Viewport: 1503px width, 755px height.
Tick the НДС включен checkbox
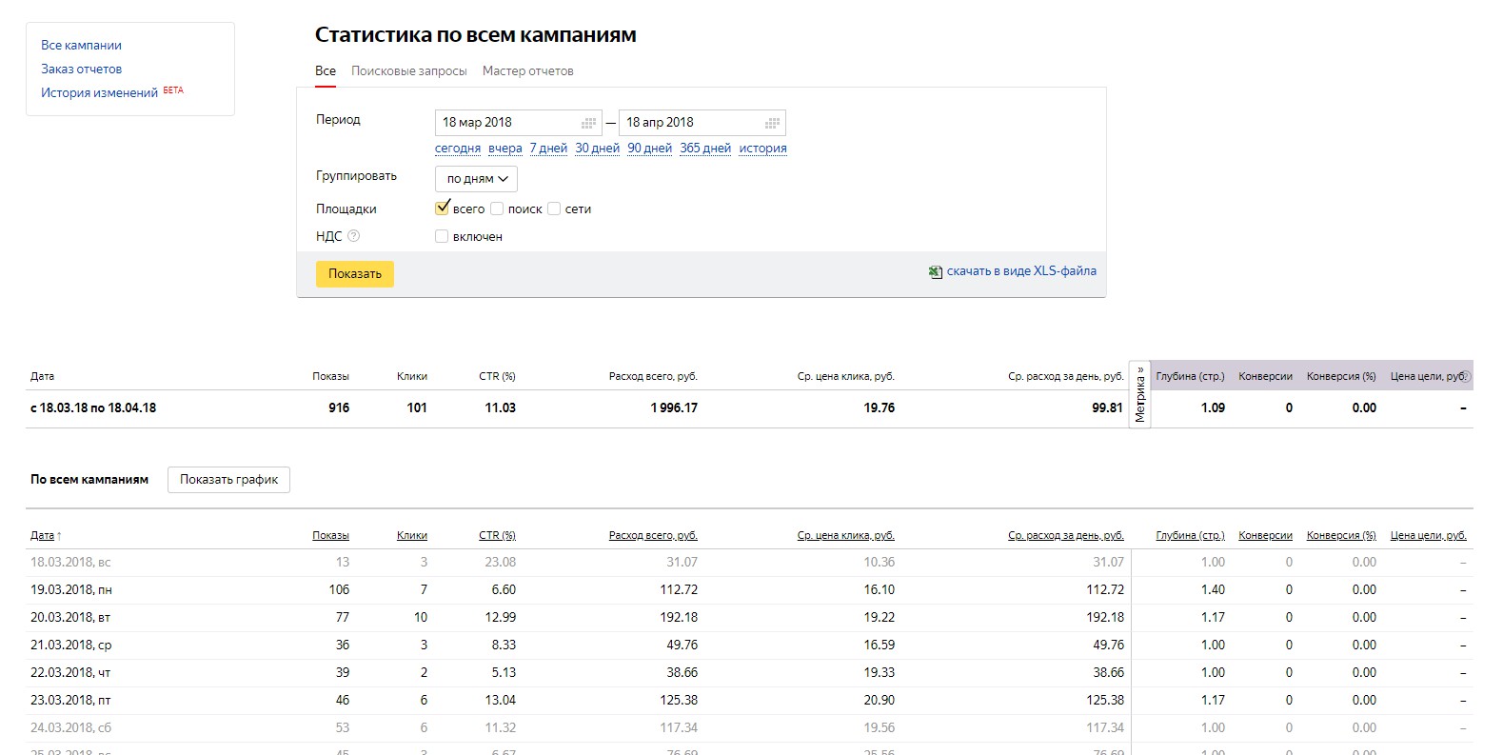click(442, 236)
